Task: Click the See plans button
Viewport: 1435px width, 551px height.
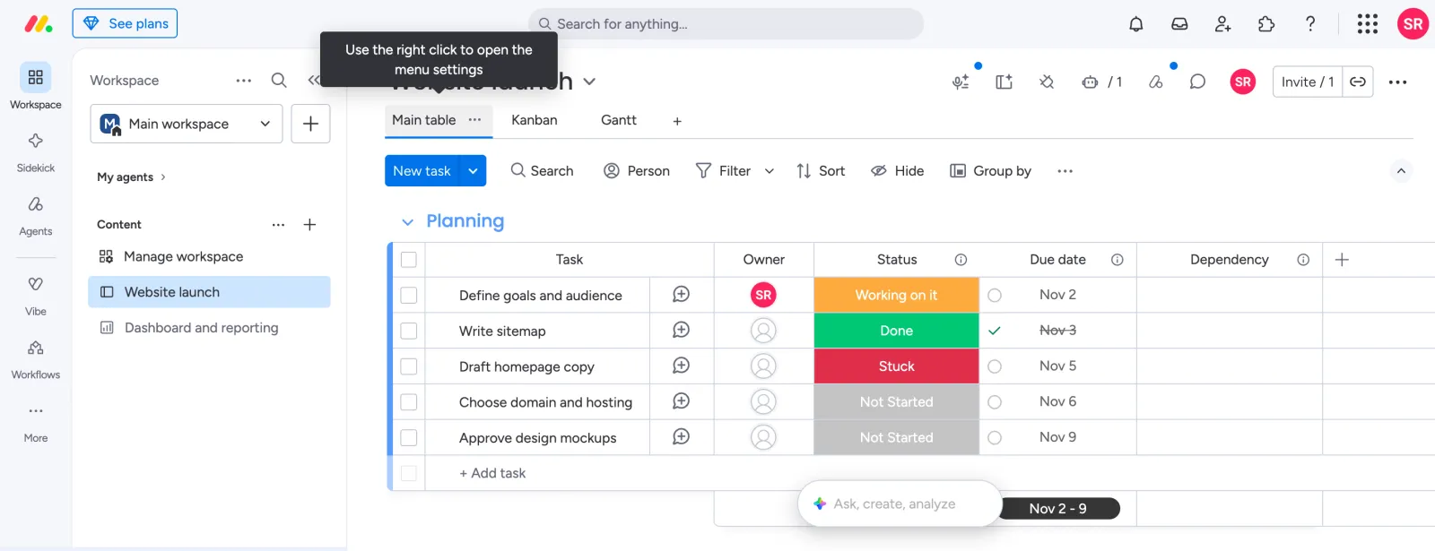Action: [x=125, y=23]
